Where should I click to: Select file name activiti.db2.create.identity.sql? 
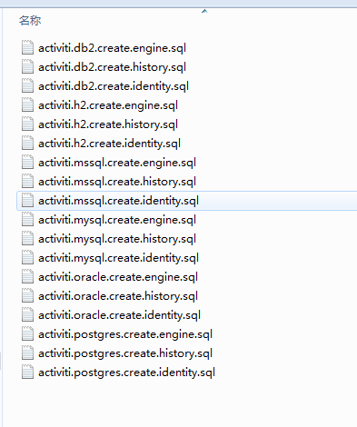[114, 86]
